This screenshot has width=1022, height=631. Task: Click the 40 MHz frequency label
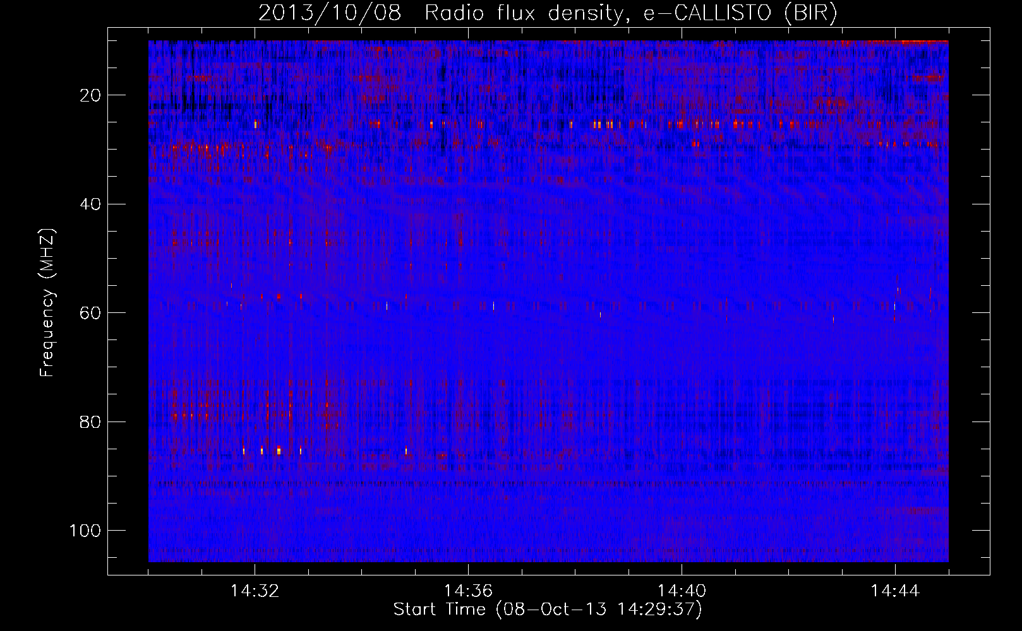(90, 204)
